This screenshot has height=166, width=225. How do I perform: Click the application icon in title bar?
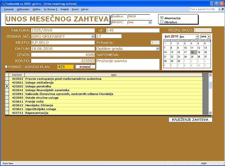tap(3, 4)
